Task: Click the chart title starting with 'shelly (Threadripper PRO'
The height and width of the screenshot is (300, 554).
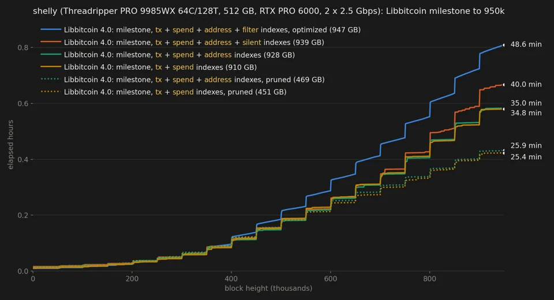Action: coord(268,12)
